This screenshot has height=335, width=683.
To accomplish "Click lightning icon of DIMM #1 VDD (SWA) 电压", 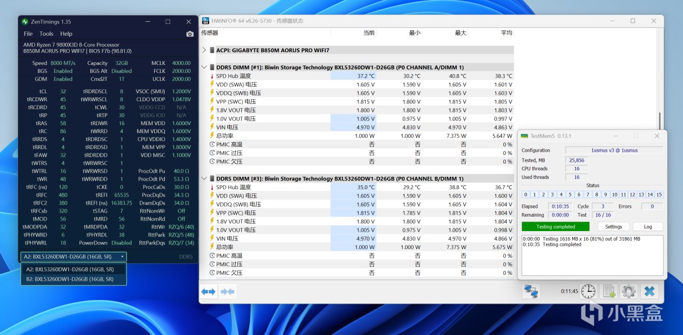I will click(x=212, y=85).
